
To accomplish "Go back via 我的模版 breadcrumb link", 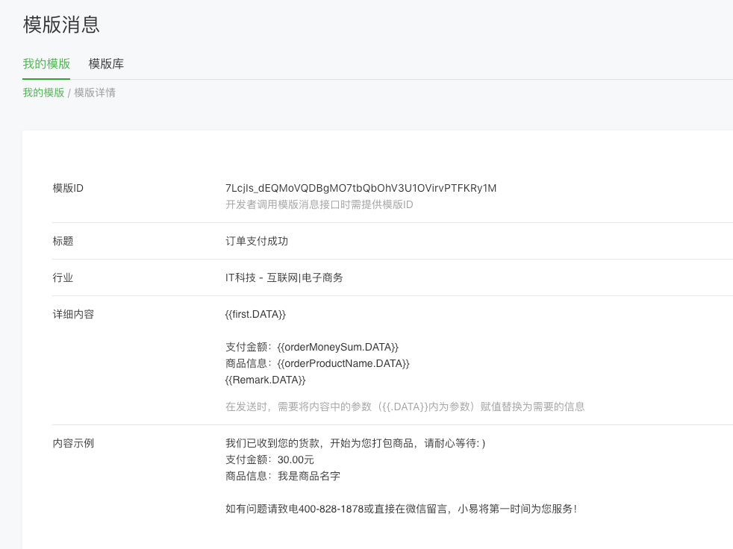I will (43, 92).
